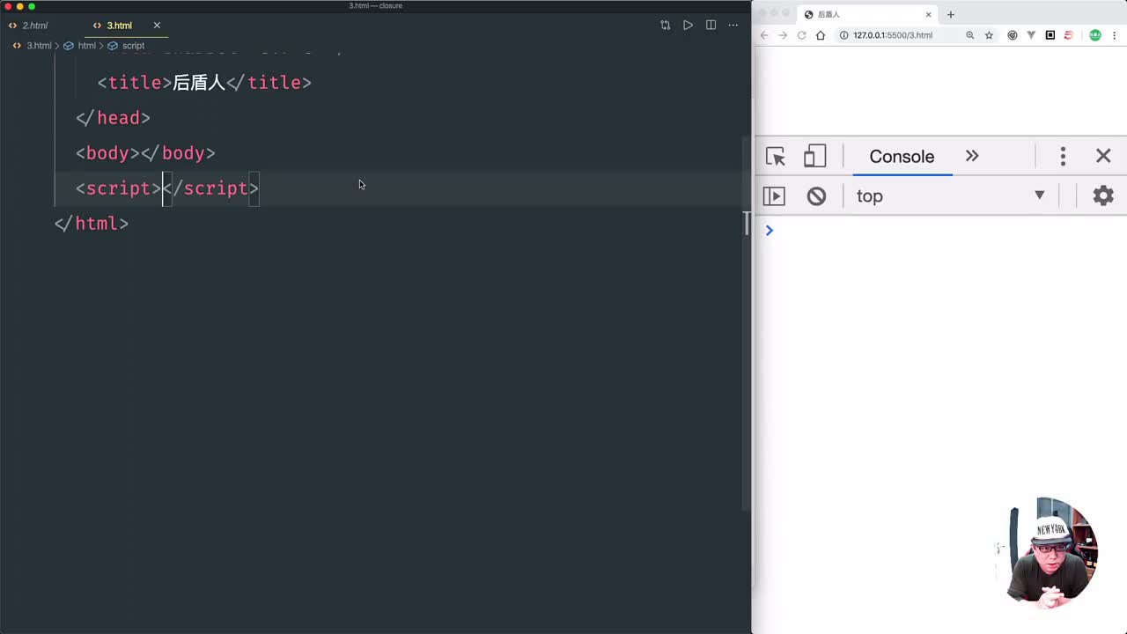Go back in browser history
1127x634 pixels.
[x=764, y=35]
